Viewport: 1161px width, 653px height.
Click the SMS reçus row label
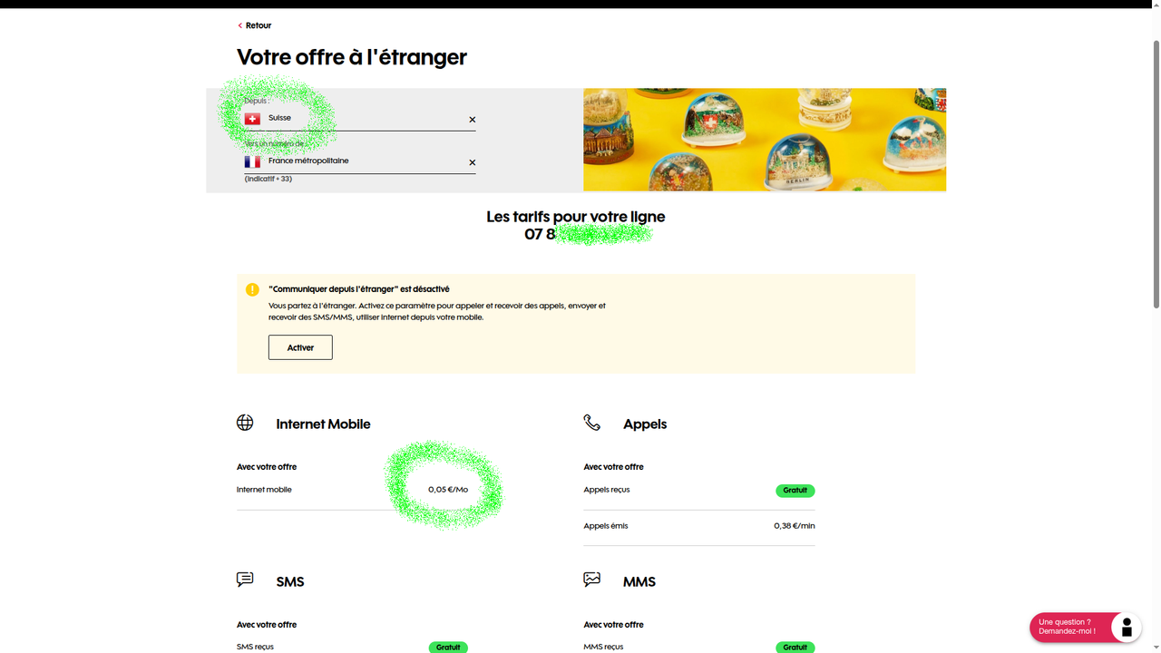[x=255, y=647]
